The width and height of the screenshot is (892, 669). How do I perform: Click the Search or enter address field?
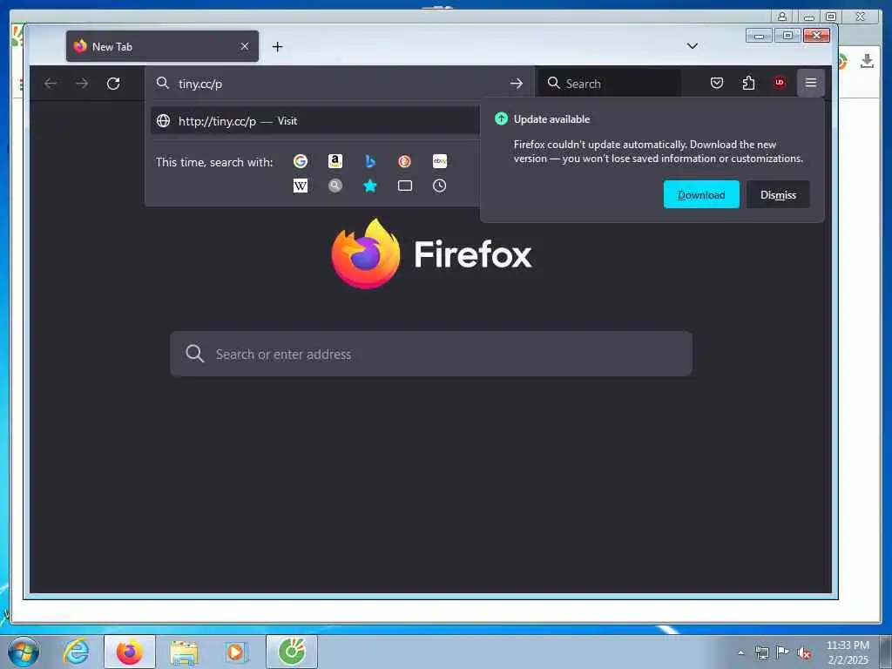(431, 354)
